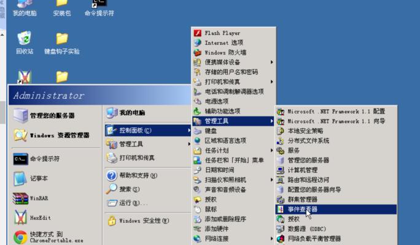Select Microsoft .NET Framework 1.1 配置

tap(336, 111)
